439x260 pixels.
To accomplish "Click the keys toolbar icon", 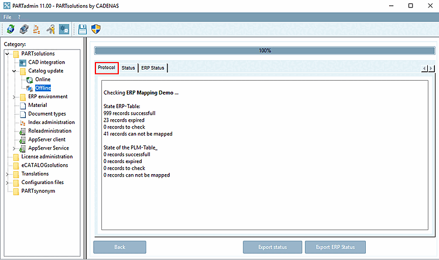I will (x=51, y=29).
